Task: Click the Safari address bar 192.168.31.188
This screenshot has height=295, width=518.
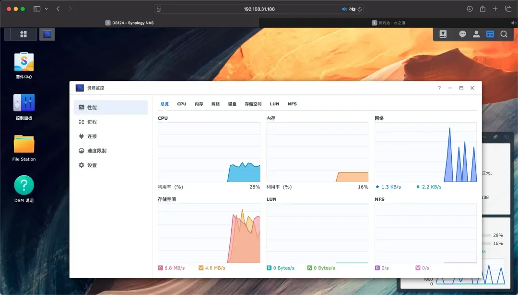Action: [259, 9]
